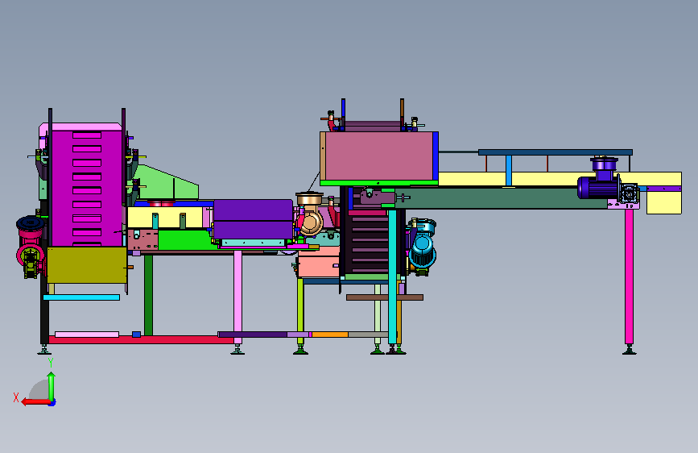Pick the light blue support under top rail

(x=508, y=171)
